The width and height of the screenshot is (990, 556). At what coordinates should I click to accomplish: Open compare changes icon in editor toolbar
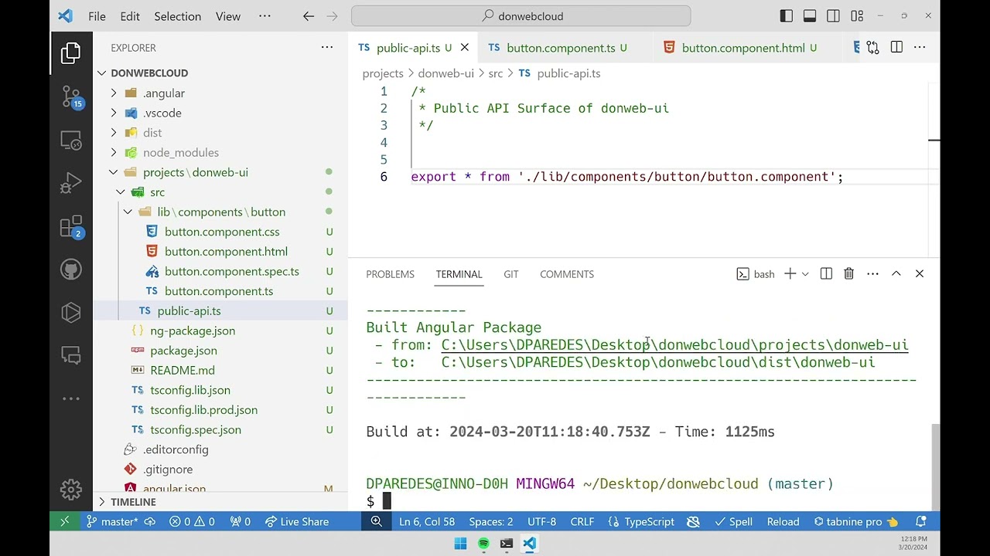tap(873, 48)
